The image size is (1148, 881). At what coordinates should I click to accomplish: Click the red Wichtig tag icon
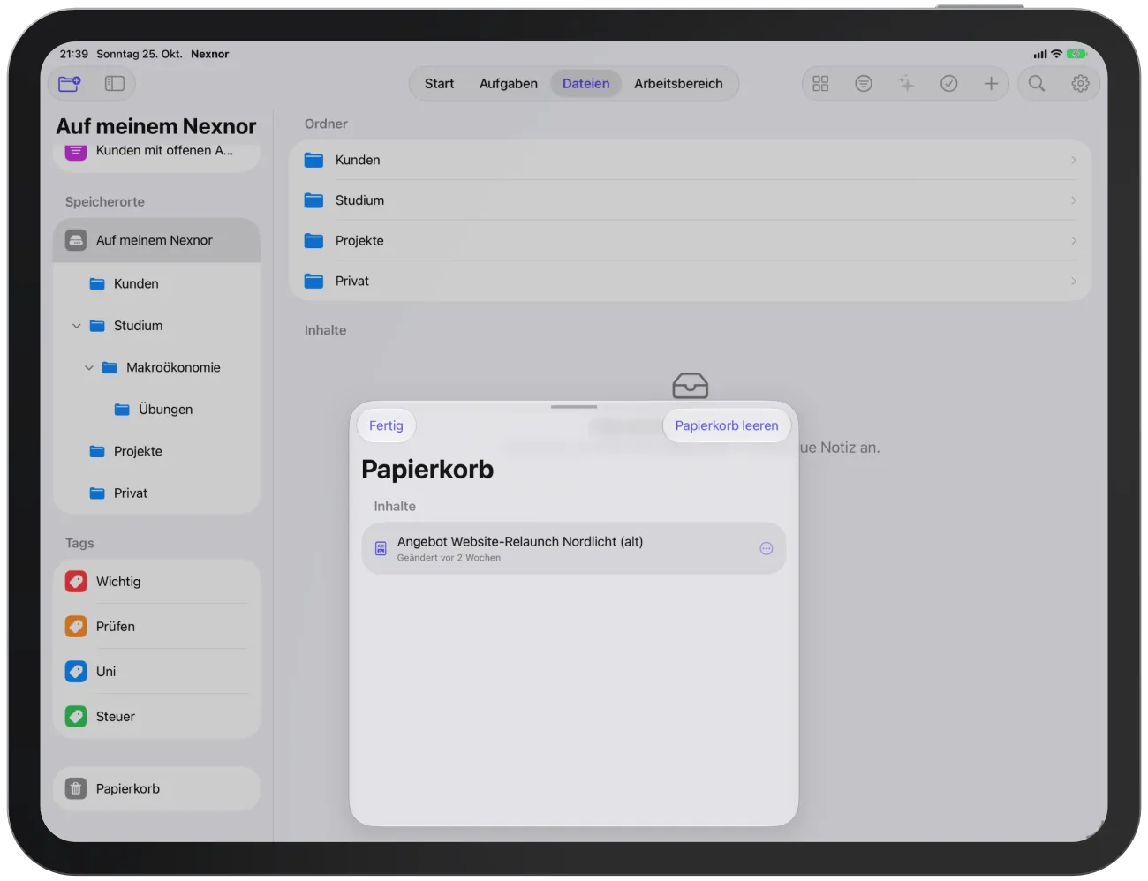(x=76, y=582)
